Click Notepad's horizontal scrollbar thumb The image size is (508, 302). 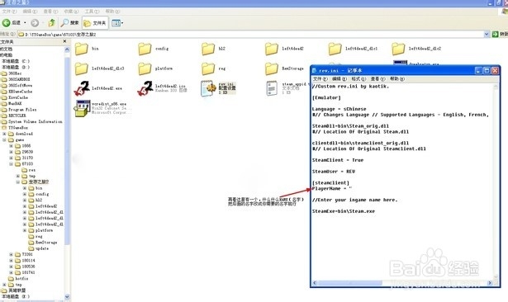[x=350, y=283]
